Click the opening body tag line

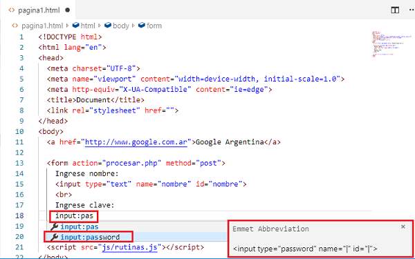pyautogui.click(x=51, y=131)
